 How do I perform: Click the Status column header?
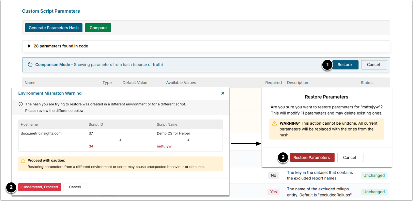click(x=367, y=83)
